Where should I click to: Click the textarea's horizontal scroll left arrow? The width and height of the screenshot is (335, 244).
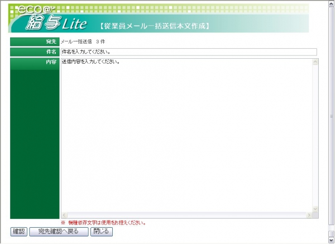pos(64,215)
